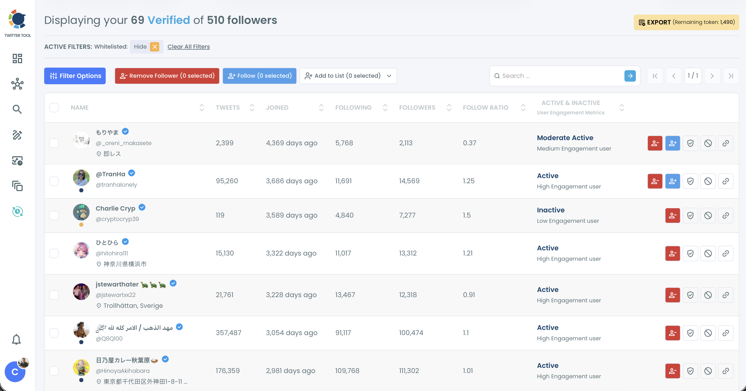Click the Follow (0 selected) button
This screenshot has height=391, width=746.
click(x=259, y=76)
